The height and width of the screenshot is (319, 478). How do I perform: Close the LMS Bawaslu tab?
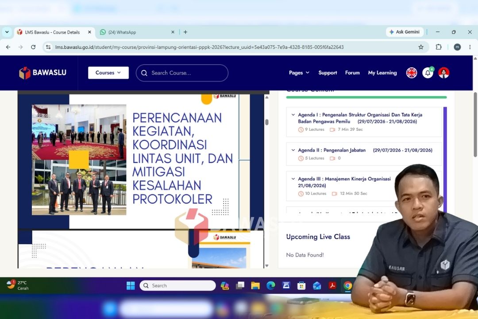coord(89,32)
